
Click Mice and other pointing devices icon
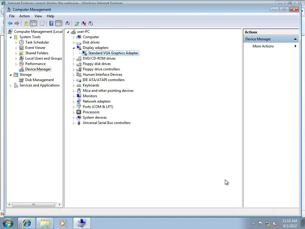point(79,91)
